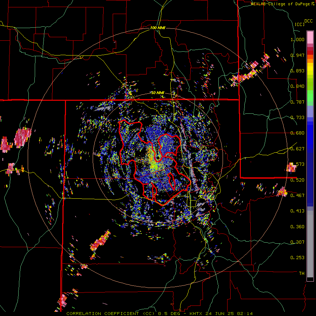Select the 0.467 legend value
The height and width of the screenshot is (316, 316).
click(x=297, y=195)
